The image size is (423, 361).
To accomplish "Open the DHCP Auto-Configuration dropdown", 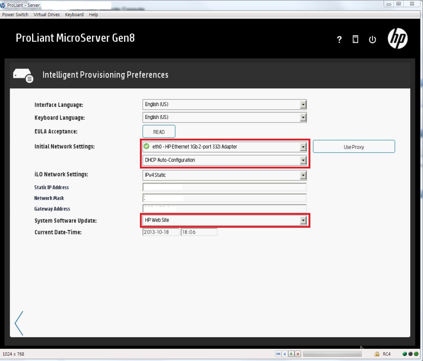I will point(225,160).
